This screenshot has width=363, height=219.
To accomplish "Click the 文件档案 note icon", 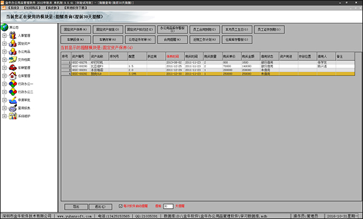I will 13,60.
